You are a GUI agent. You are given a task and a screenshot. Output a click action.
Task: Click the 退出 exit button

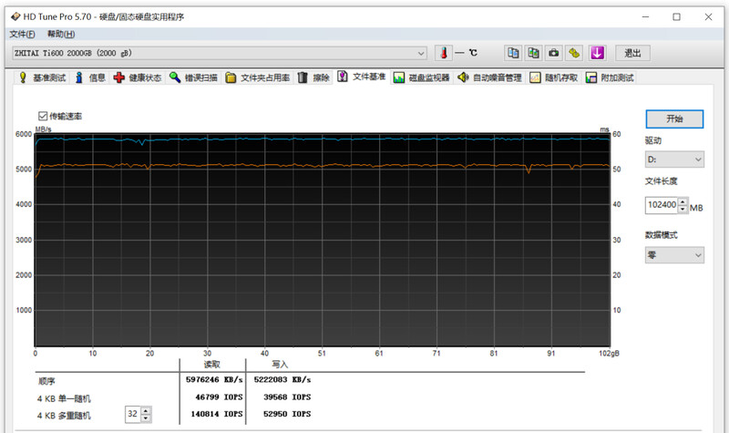633,53
